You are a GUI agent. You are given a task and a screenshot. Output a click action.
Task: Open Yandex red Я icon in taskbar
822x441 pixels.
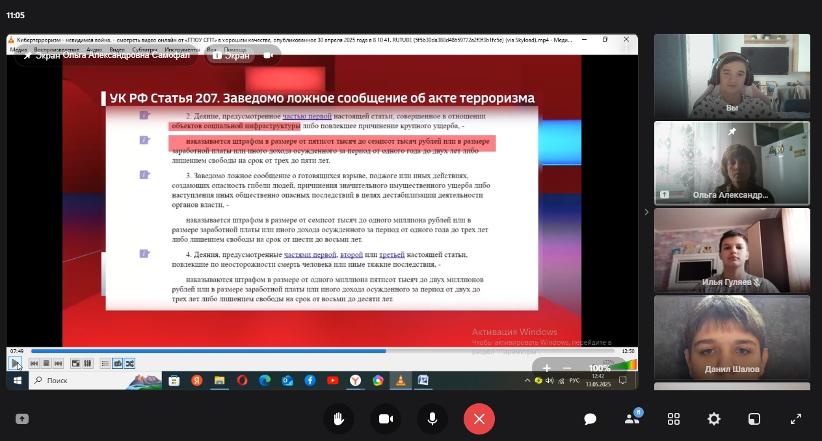pyautogui.click(x=196, y=381)
